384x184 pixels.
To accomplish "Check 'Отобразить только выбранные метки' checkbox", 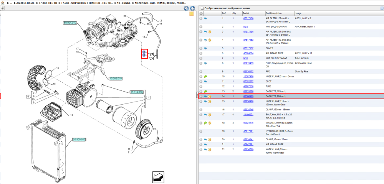I will 202,8.
